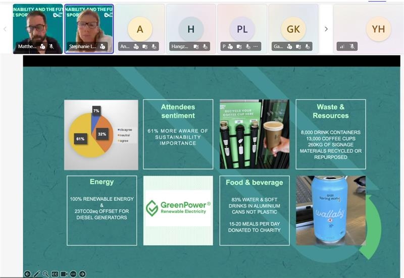Viewport: 404px width, 278px height.
Task: Click An... participant's camera-off icon
Action: [145, 46]
